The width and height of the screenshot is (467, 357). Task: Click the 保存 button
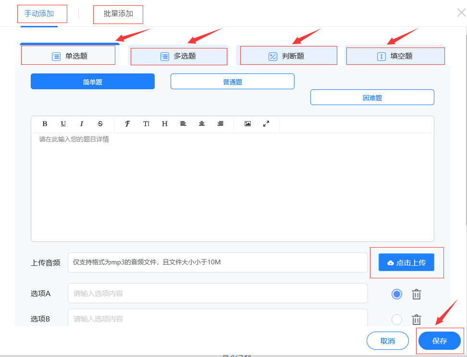tap(440, 341)
